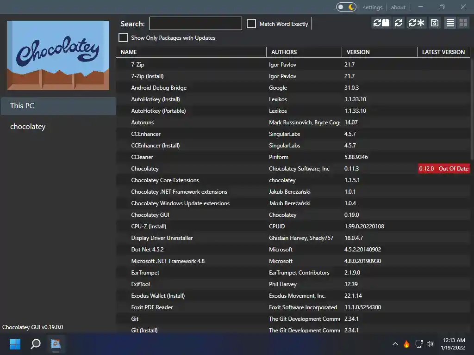This screenshot has width=474, height=355.
Task: Check for outdated packages via the box-refresh icon
Action: click(381, 23)
